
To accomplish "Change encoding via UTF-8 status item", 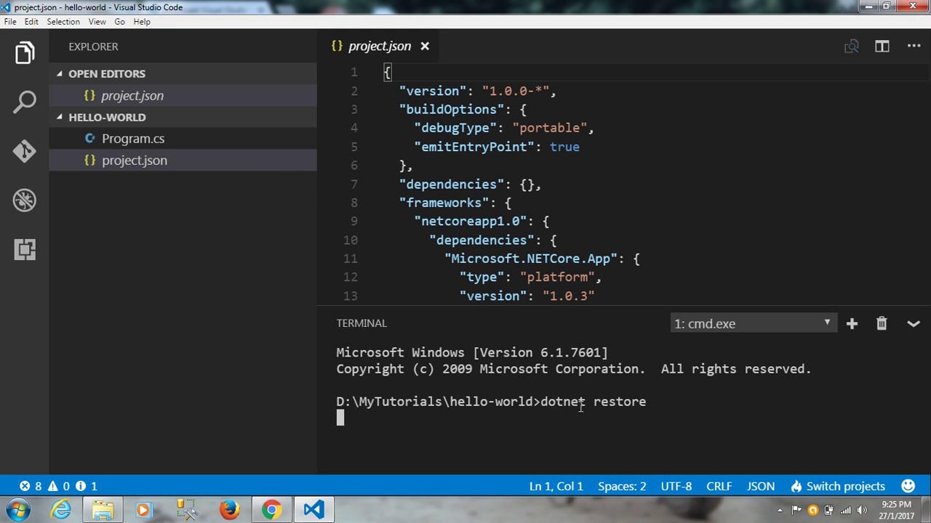I will pos(676,486).
